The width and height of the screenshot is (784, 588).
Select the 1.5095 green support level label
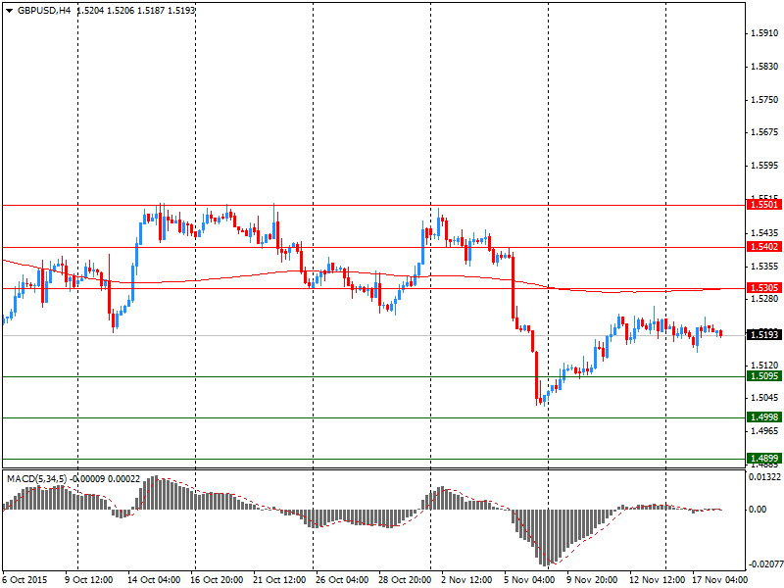[764, 376]
